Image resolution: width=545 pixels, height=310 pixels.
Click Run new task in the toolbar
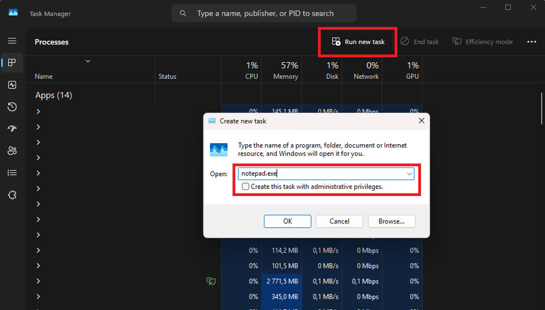click(358, 42)
